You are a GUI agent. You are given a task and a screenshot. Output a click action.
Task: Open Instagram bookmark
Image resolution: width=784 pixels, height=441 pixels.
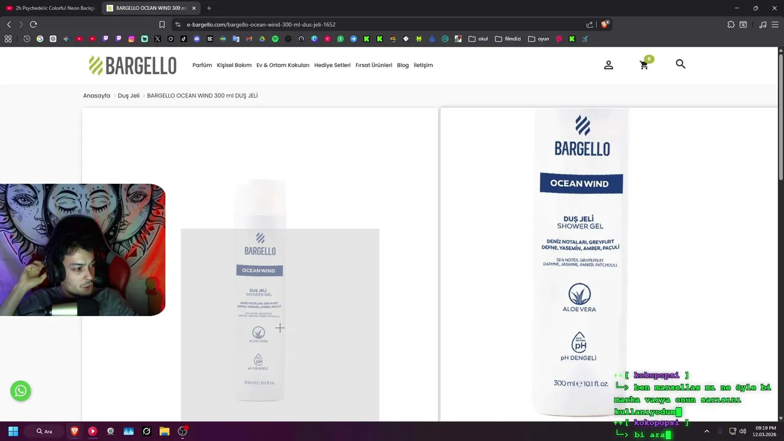pos(131,39)
